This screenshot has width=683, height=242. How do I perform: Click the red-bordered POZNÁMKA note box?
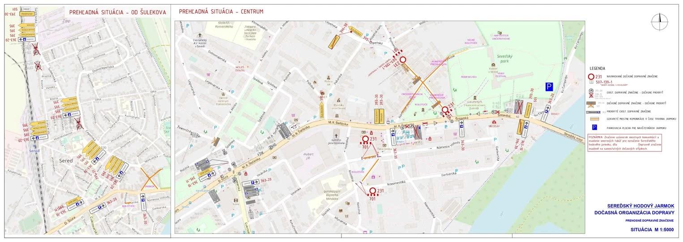(624, 143)
